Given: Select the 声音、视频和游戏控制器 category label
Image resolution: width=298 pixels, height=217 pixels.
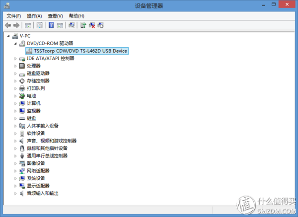Looking at the screenshot, I should click(x=52, y=141).
